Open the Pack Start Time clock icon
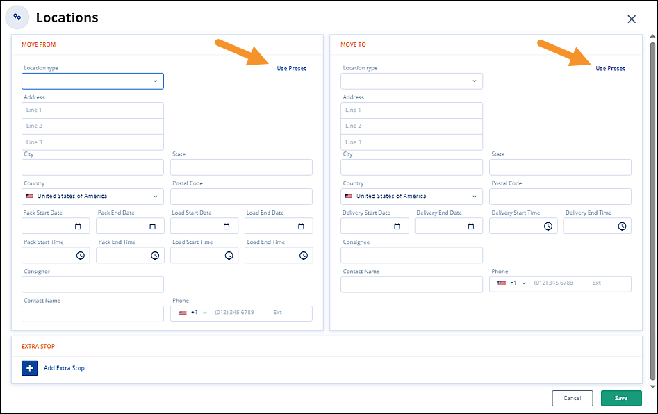The height and width of the screenshot is (414, 658). tap(80, 256)
